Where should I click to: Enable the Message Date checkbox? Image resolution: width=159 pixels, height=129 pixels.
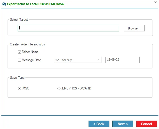click(19, 60)
